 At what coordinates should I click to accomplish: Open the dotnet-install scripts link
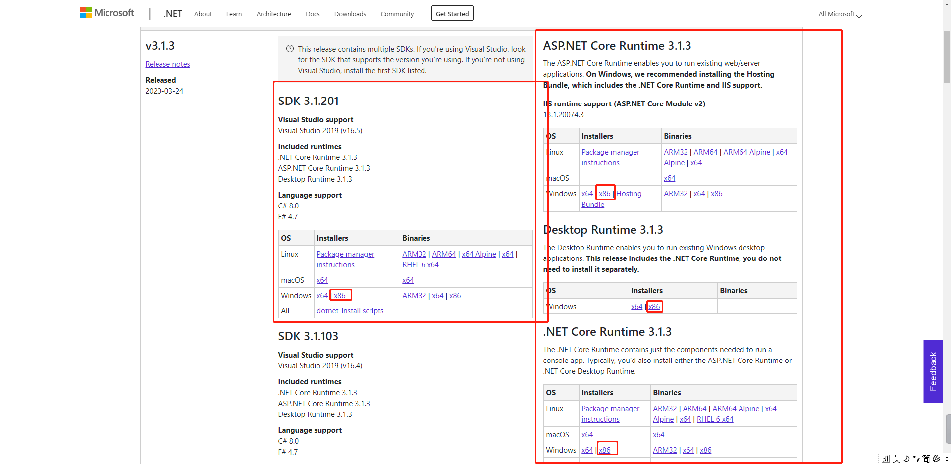pyautogui.click(x=350, y=311)
